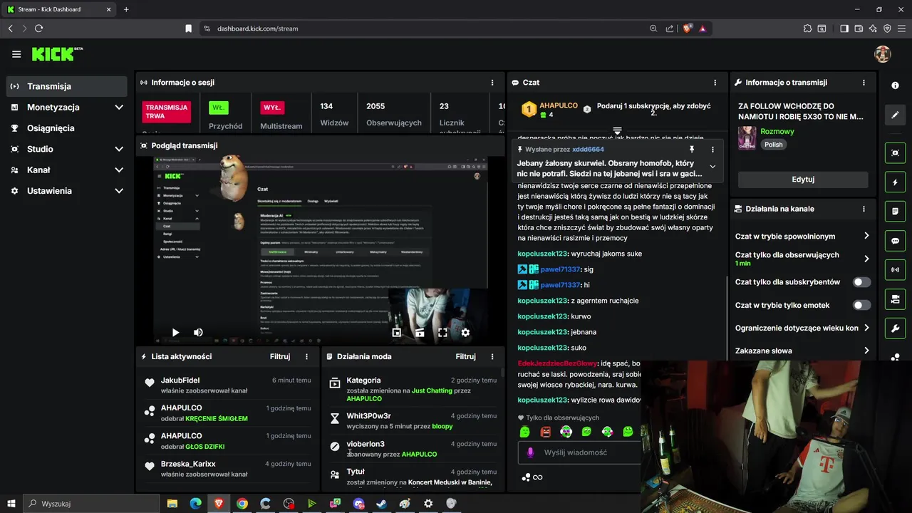Open Google Chrome from the taskbar
Viewport: 912px width, 513px height.
pyautogui.click(x=242, y=504)
